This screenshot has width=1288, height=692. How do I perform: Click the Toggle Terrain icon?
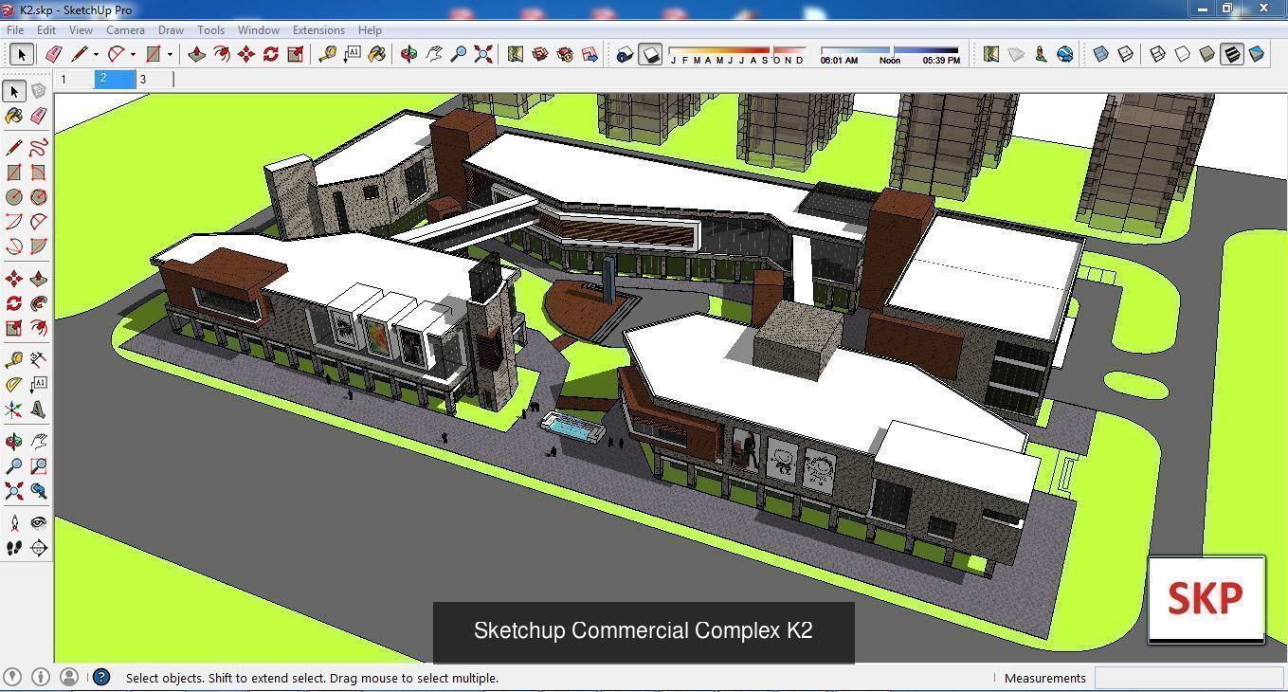[x=1016, y=54]
